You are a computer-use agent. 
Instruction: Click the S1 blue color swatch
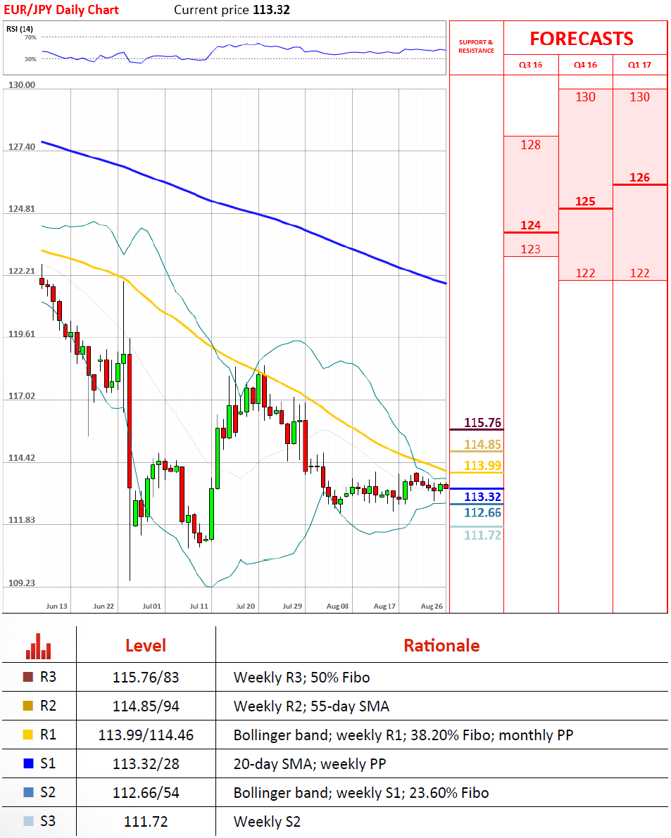coord(28,763)
